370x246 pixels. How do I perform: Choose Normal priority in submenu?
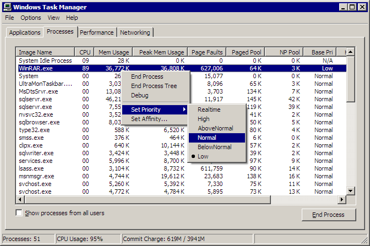216,138
